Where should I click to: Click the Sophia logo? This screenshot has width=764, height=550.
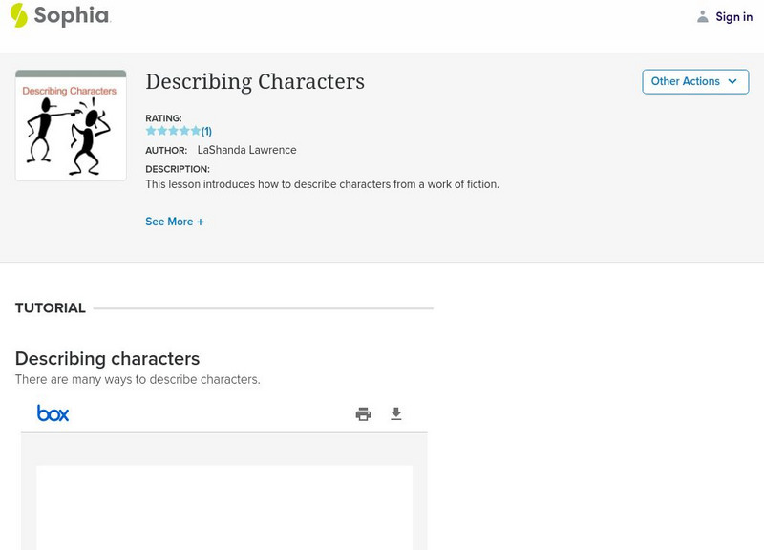click(59, 15)
